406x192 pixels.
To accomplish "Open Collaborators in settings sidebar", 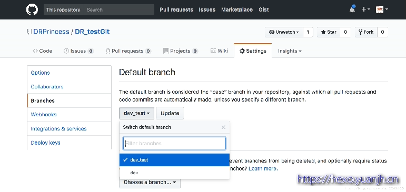I will click(69, 87).
